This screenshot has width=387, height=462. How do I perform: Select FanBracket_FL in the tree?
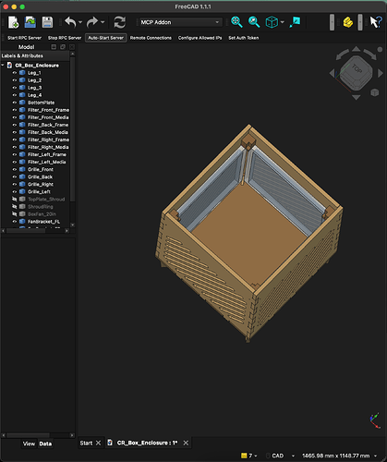[43, 222]
